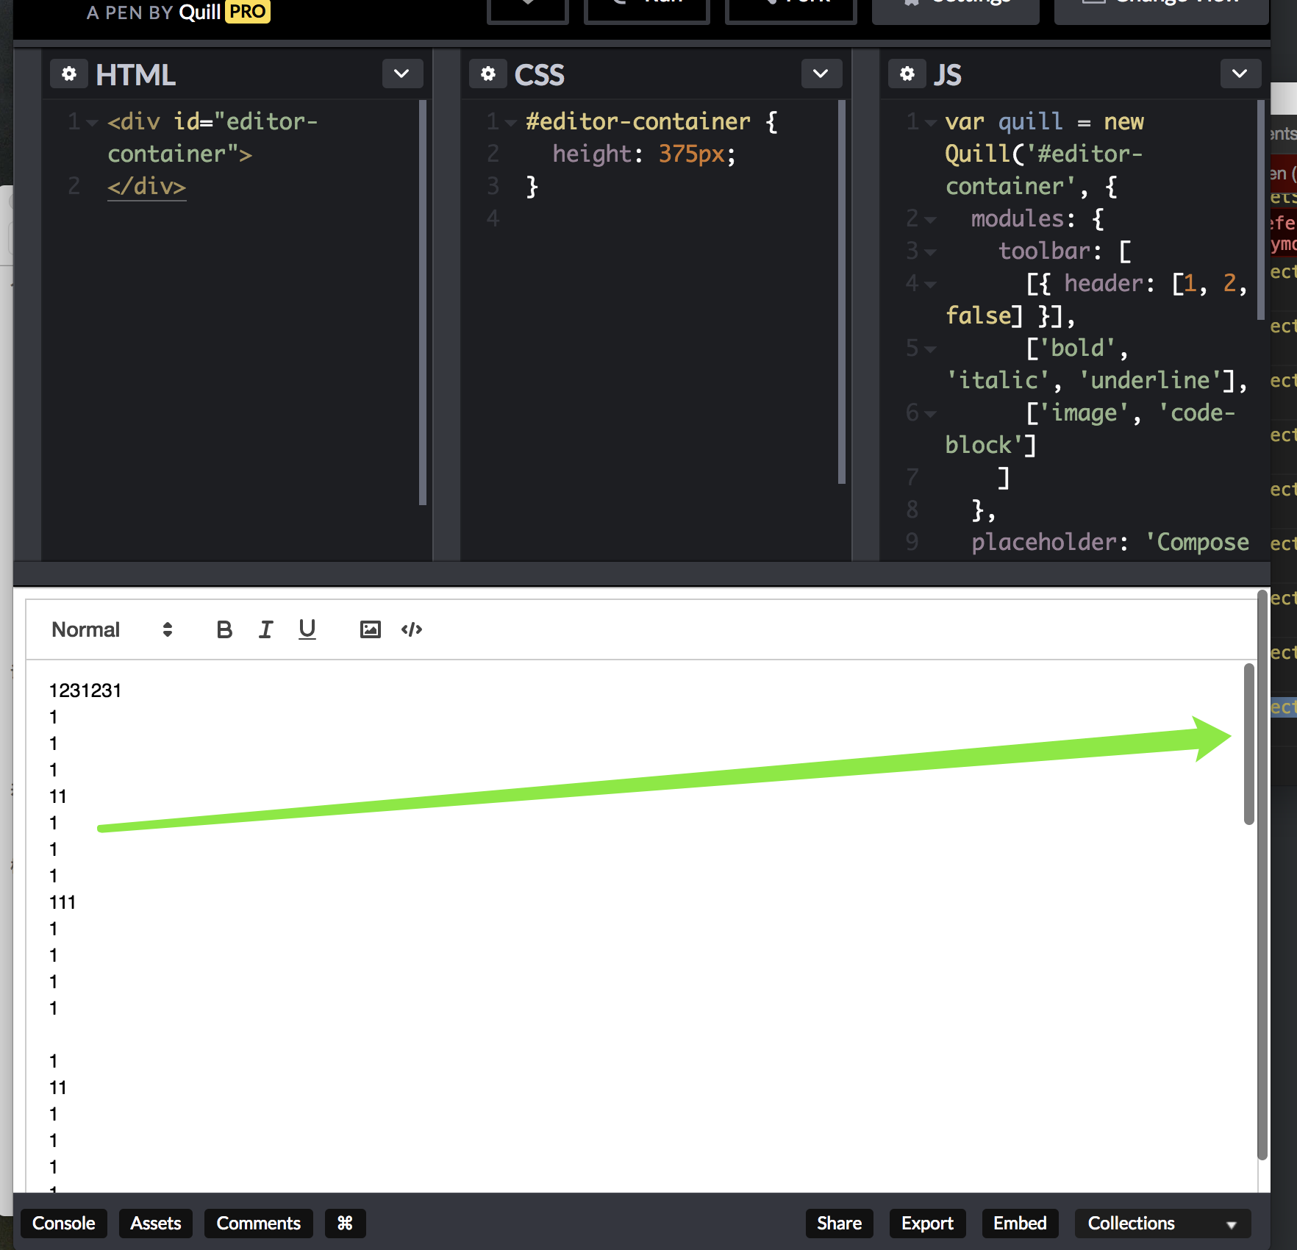
Task: Open CSS panel settings gear
Action: [x=488, y=74]
